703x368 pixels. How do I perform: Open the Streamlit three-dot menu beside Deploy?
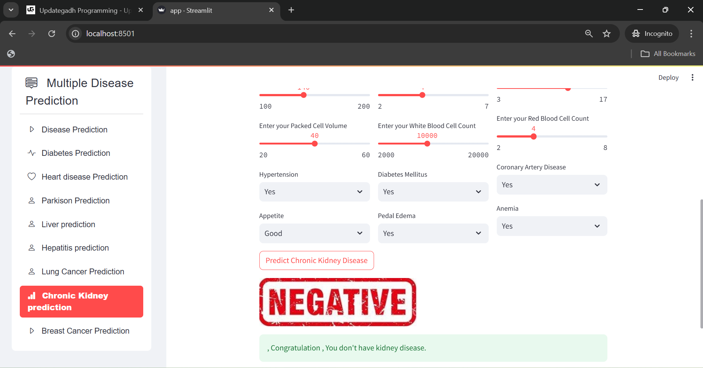(692, 78)
